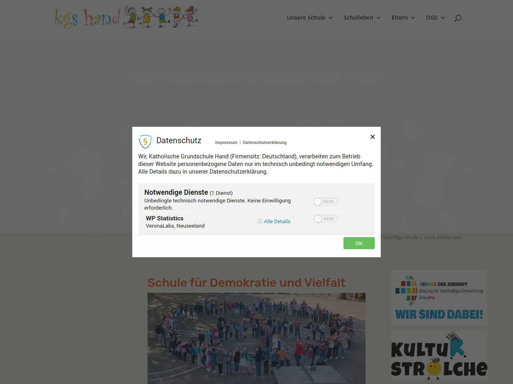
Task: Open the Schule der Zukunft badge
Action: coord(439,298)
